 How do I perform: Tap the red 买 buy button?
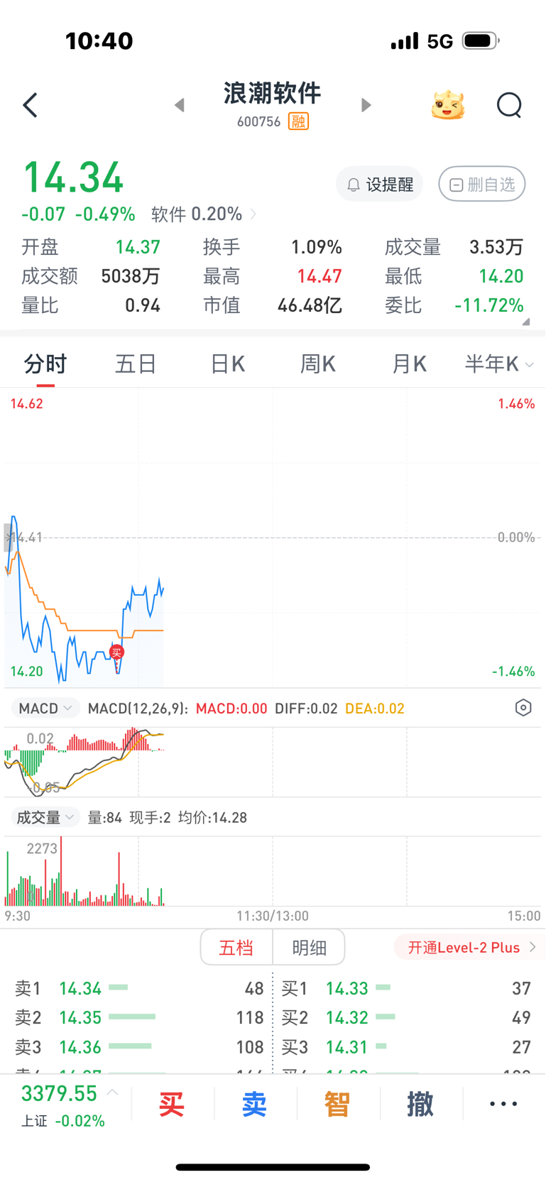(172, 1105)
